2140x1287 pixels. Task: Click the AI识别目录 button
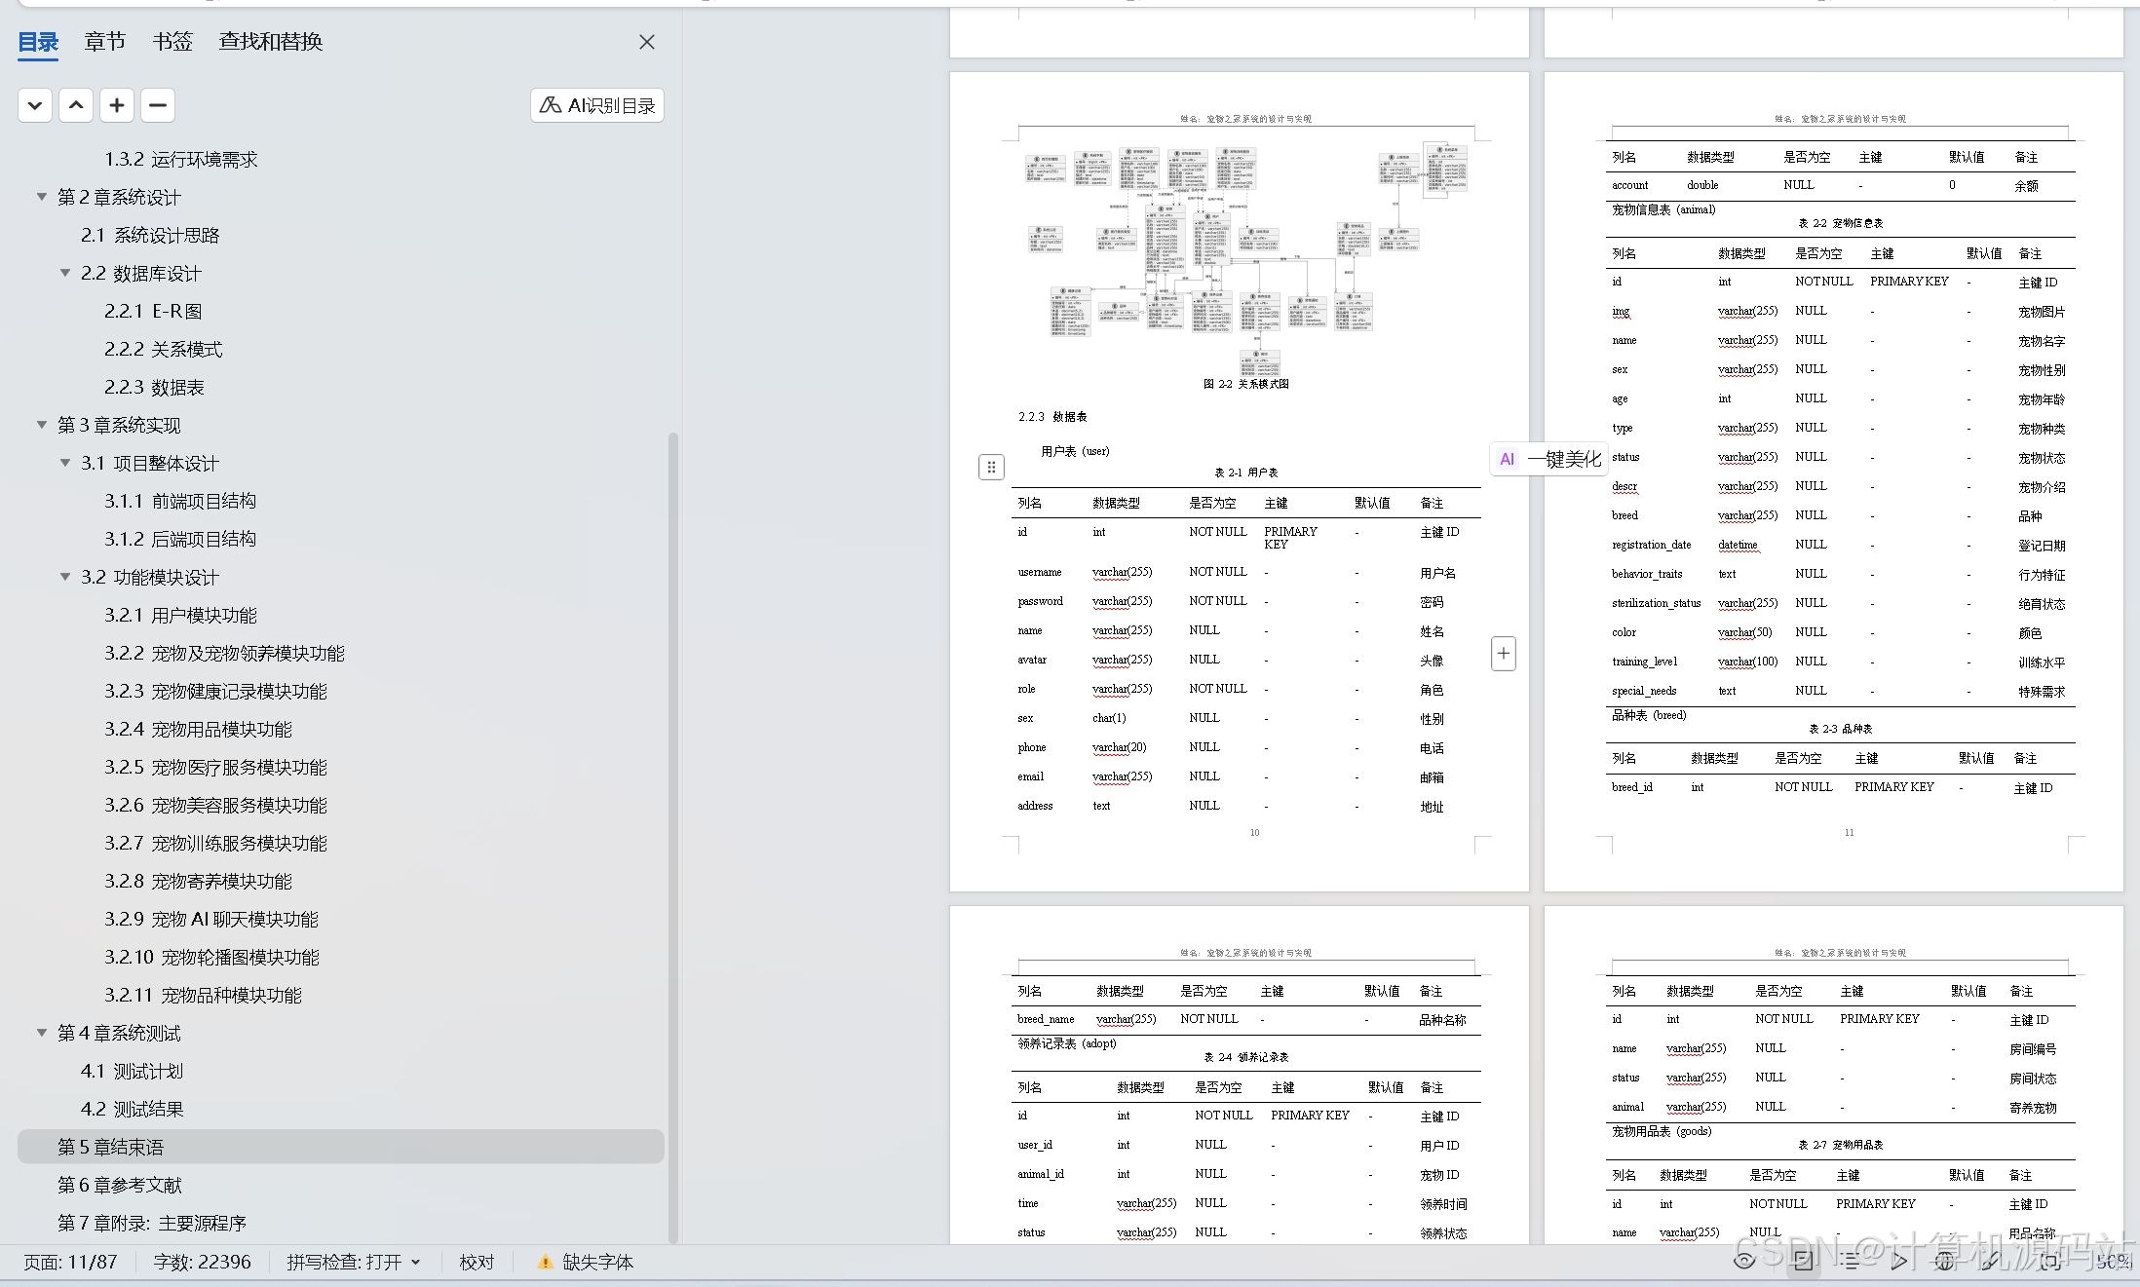[x=597, y=105]
